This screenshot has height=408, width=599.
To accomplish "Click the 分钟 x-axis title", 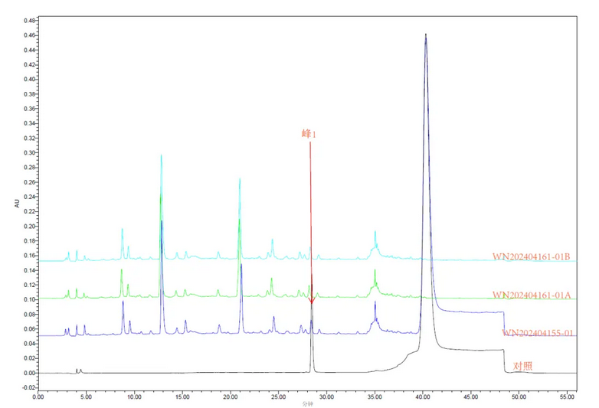I will (307, 404).
